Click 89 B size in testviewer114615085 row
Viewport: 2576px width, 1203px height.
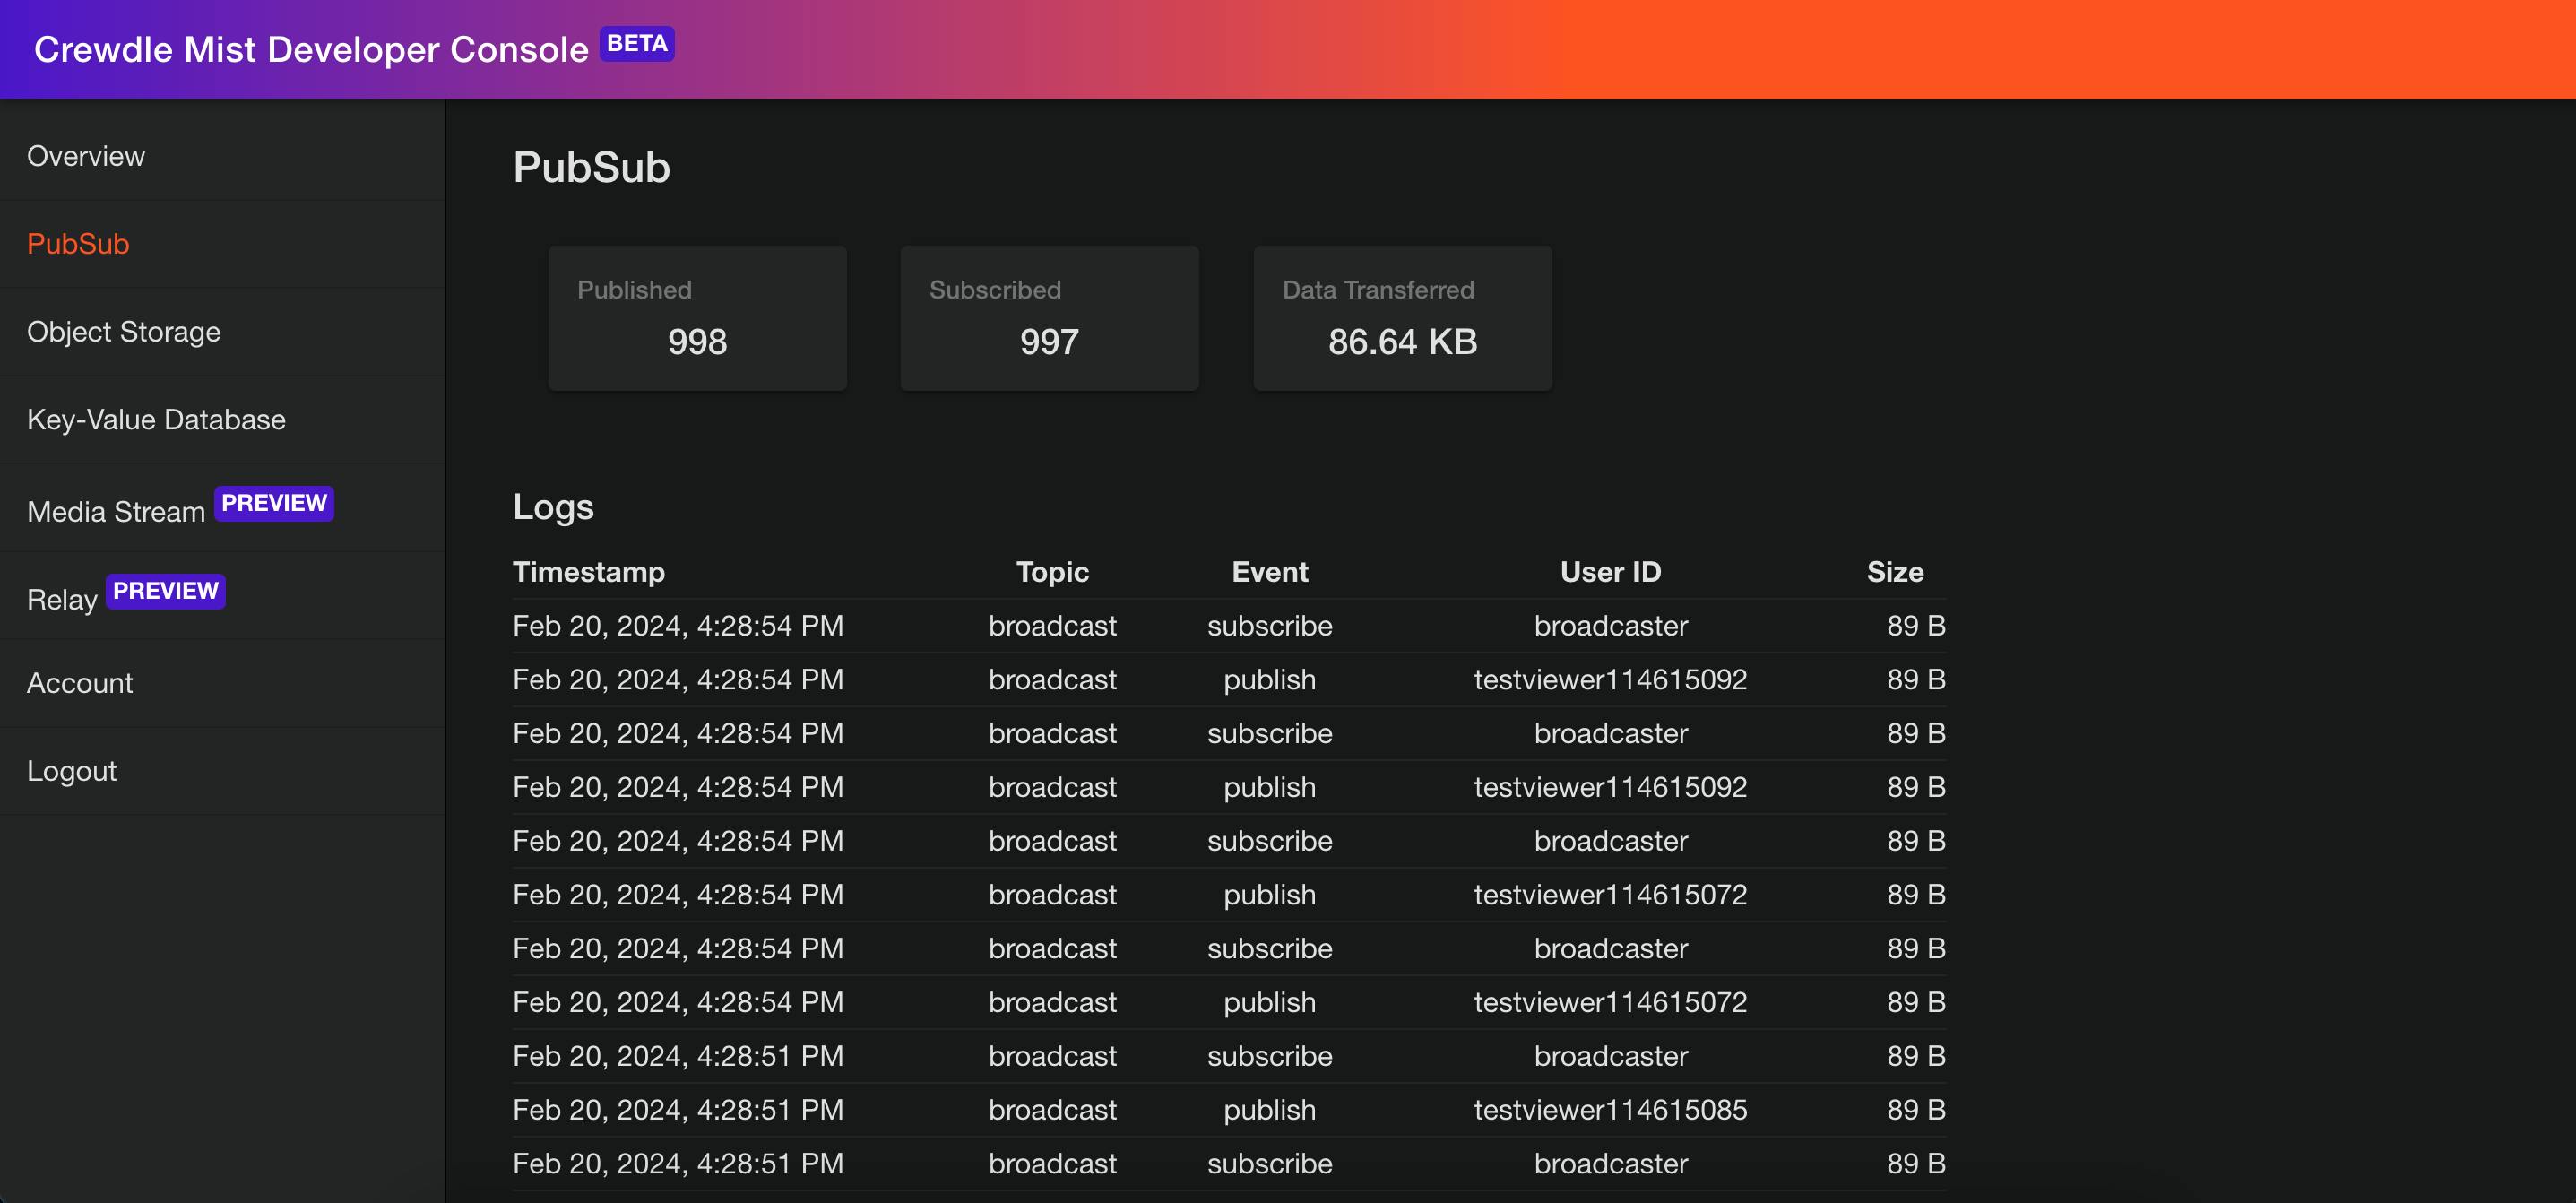point(1915,1110)
